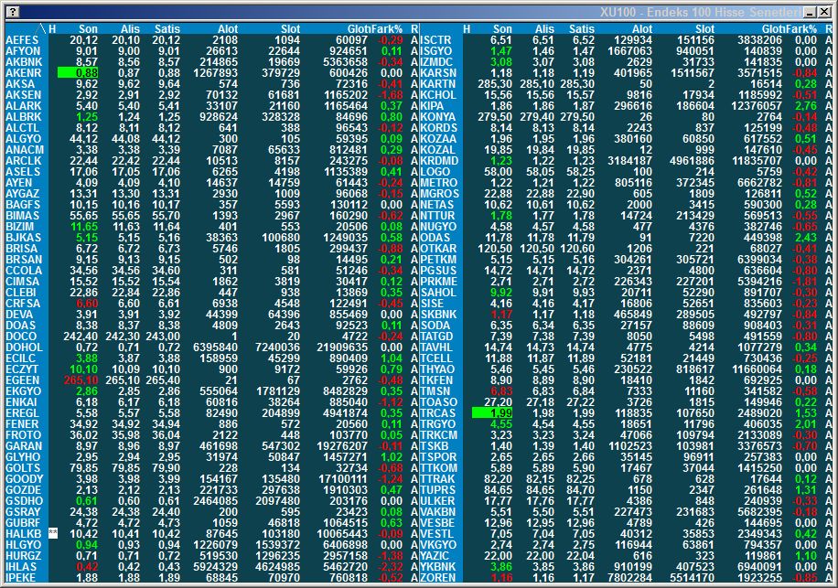Select the GARAN ticker symbol
The image size is (838, 588).
click(24, 446)
